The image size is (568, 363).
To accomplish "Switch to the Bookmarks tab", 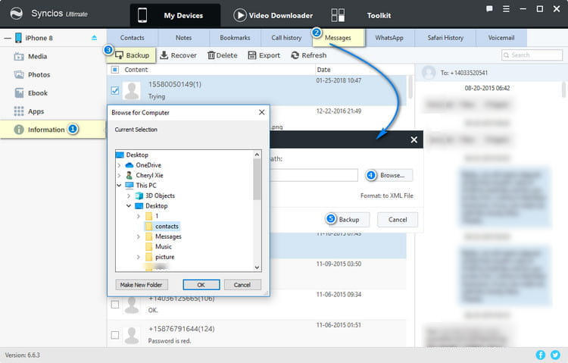I will pos(235,38).
